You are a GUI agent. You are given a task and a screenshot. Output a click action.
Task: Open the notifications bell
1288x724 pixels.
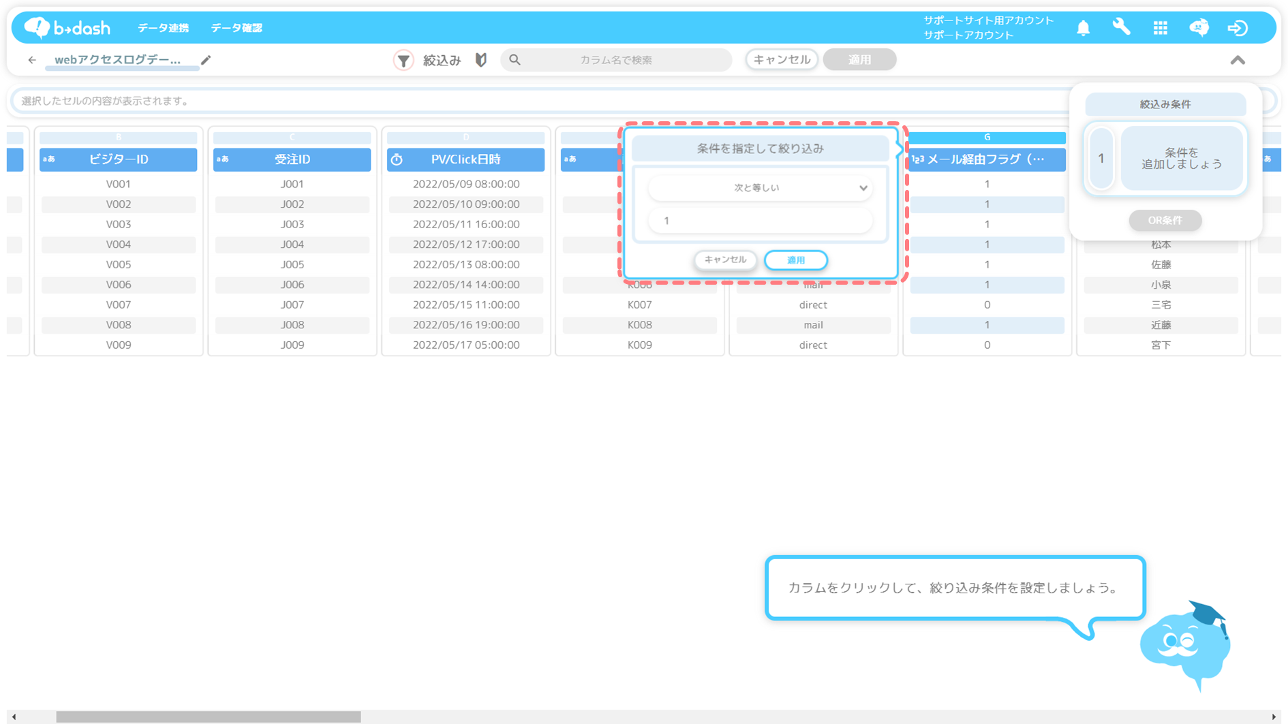coord(1083,27)
